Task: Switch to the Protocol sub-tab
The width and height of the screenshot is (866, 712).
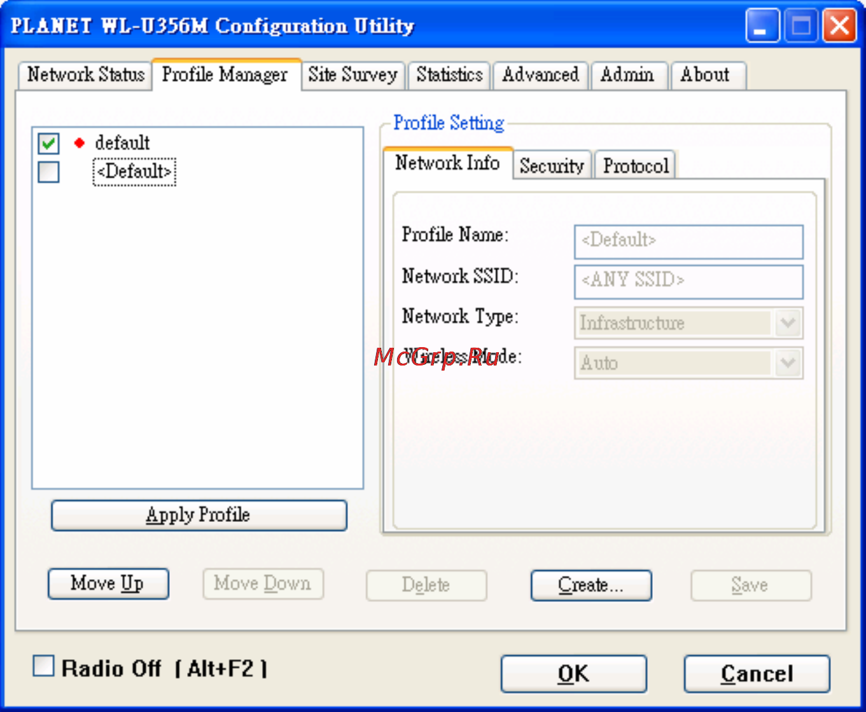Action: 636,166
